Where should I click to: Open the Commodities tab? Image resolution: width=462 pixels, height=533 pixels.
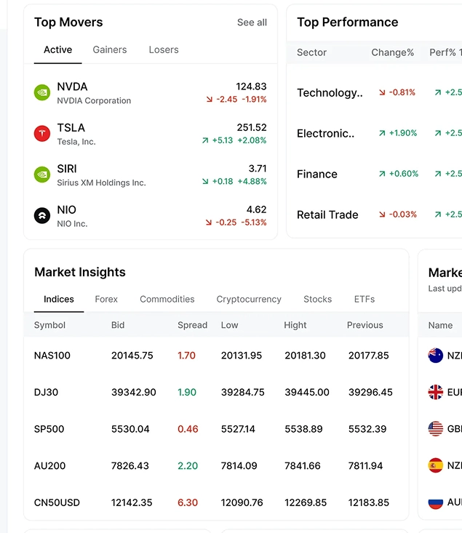[167, 299]
